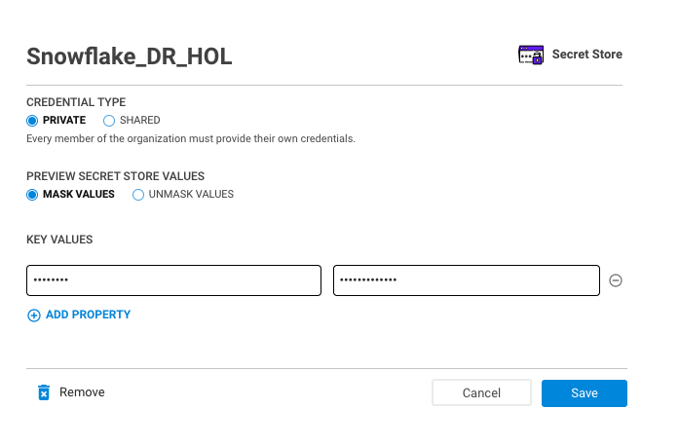Image resolution: width=679 pixels, height=446 pixels.
Task: Click the Remove text label
Action: 82,391
